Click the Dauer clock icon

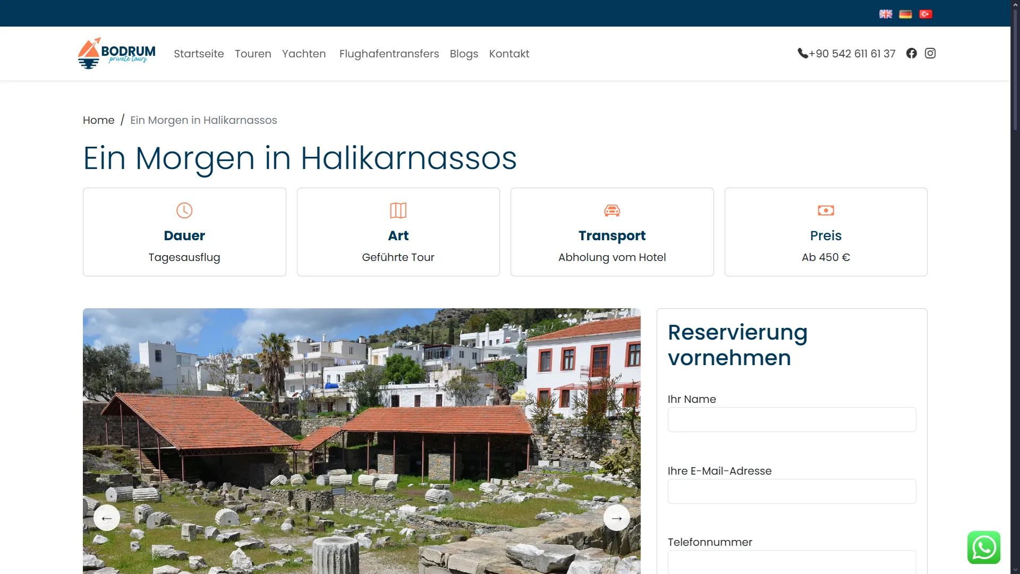184,210
